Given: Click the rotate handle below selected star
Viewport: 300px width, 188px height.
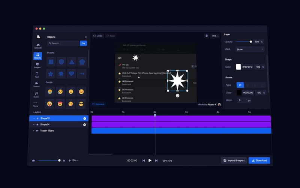Looking at the screenshot, I should coord(177,96).
